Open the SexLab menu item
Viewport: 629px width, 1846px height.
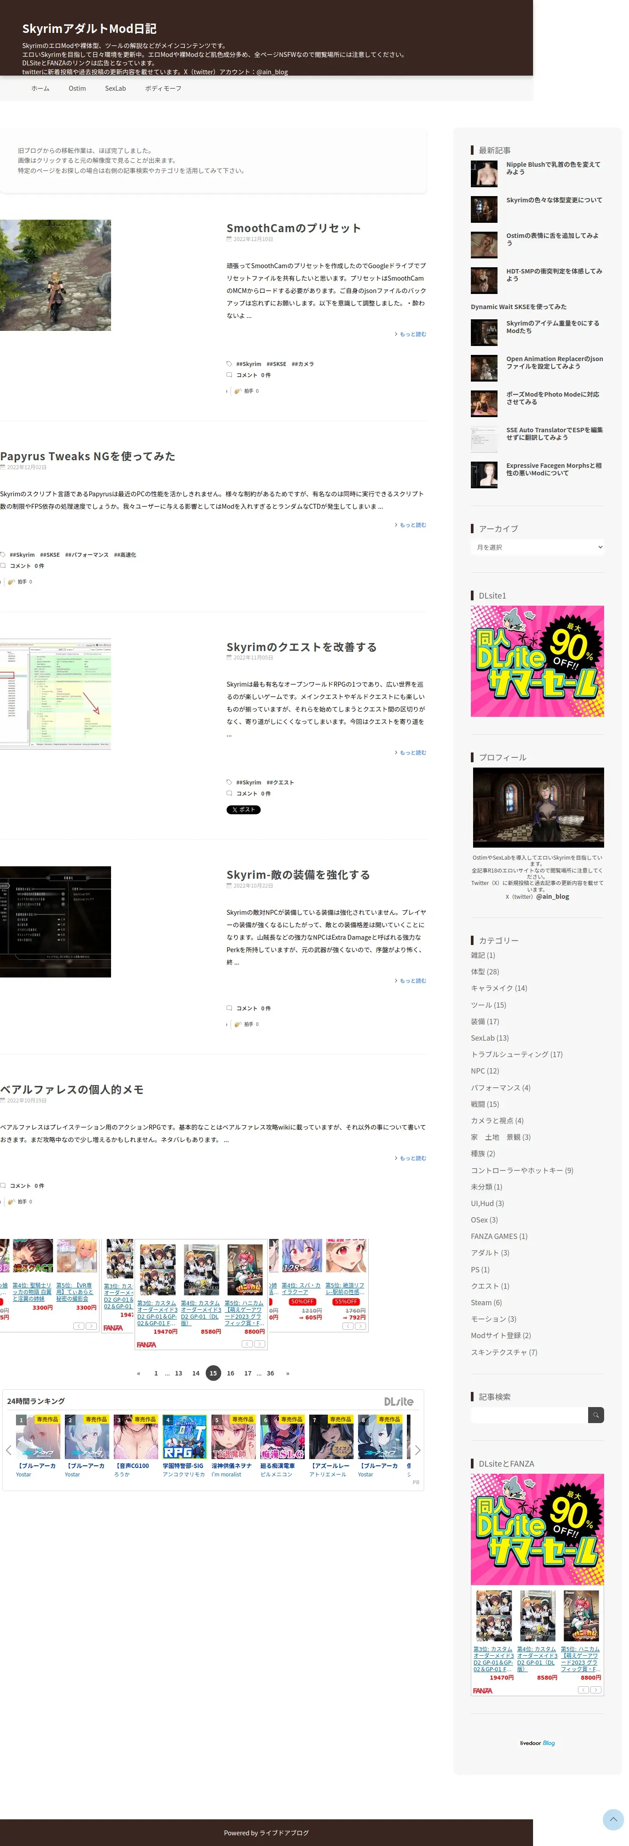coord(115,88)
